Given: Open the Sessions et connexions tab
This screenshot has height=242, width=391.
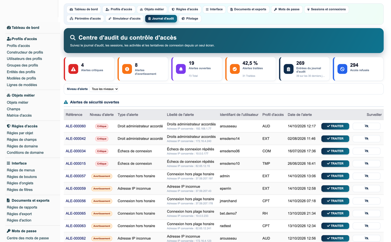Looking at the screenshot, I should pos(326,9).
